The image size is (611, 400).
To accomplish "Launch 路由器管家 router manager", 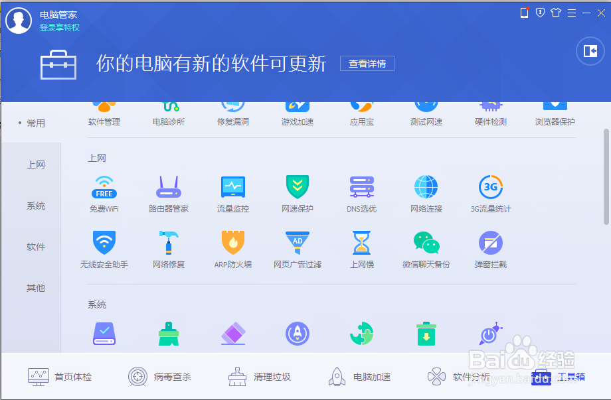I will 168,194.
